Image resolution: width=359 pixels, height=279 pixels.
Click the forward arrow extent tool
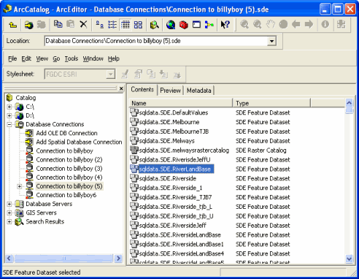[x=309, y=24]
